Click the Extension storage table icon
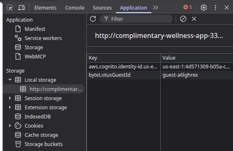 coord(18,108)
